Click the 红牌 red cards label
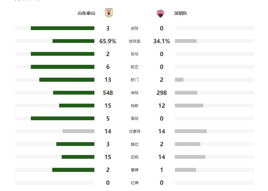Viewport: 268px width, 191px height. (135, 183)
